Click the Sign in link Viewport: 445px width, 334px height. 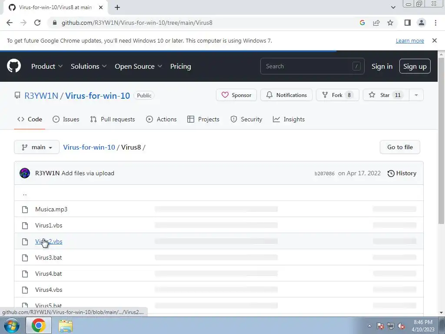[x=382, y=66]
